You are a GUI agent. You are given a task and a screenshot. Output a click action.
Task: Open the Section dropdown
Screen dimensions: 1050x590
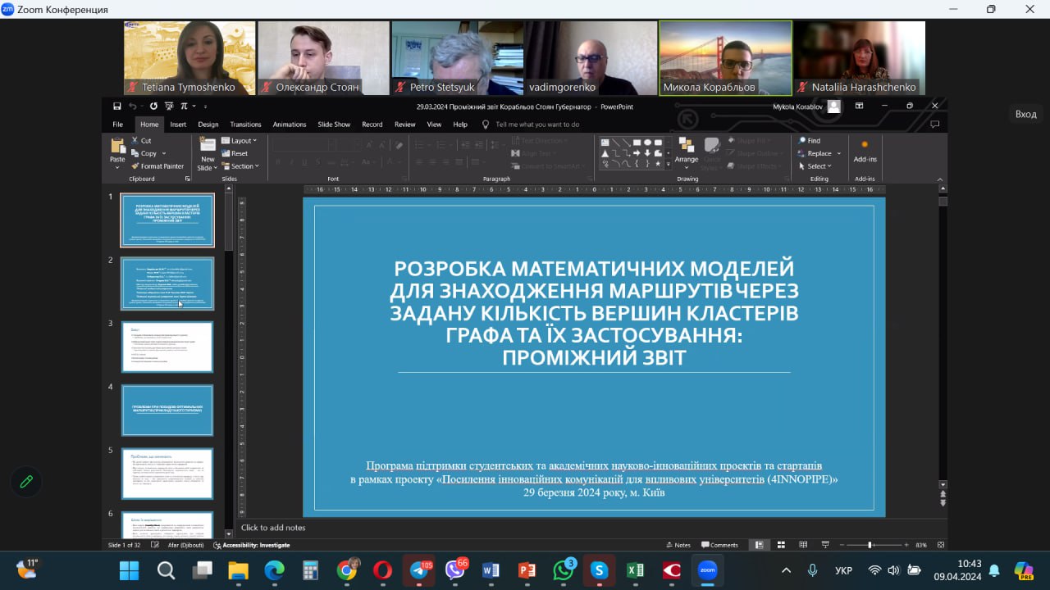[240, 166]
